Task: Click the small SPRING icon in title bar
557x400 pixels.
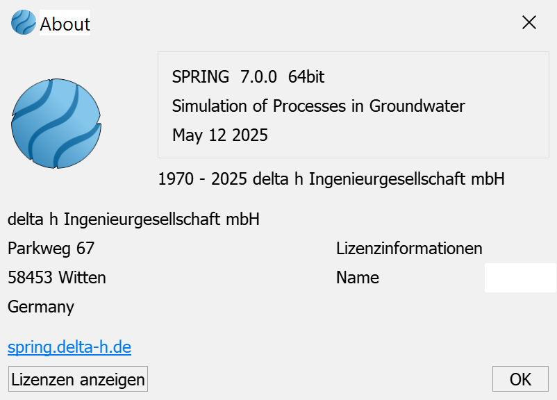Action: click(24, 22)
